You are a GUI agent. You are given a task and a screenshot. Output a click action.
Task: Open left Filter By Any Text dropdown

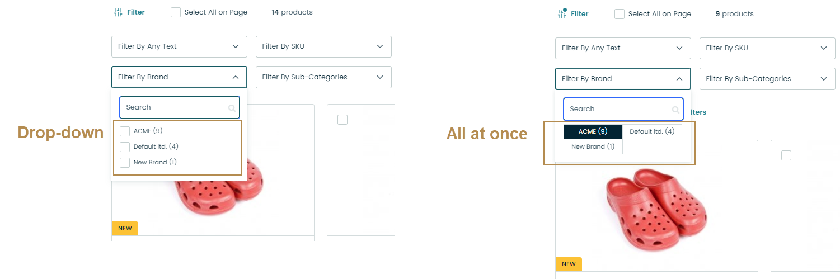point(179,46)
